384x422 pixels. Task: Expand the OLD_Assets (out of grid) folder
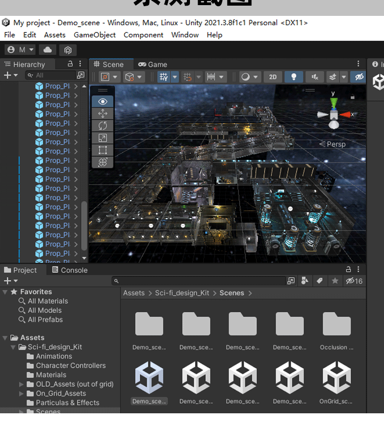22,384
